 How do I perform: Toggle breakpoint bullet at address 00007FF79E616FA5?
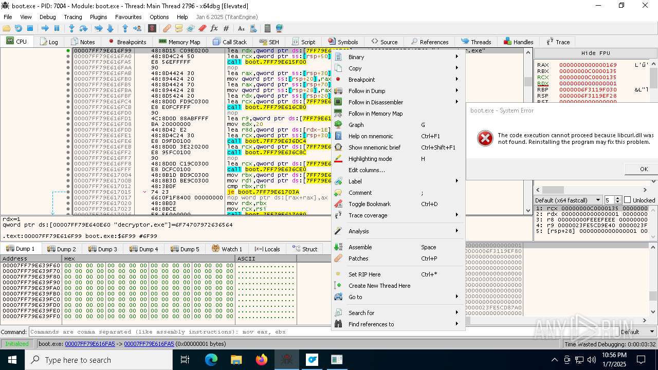click(68, 62)
